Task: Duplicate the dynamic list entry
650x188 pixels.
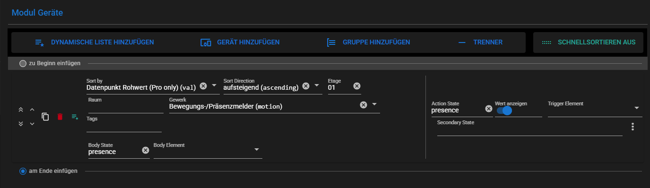Action: tap(45, 117)
